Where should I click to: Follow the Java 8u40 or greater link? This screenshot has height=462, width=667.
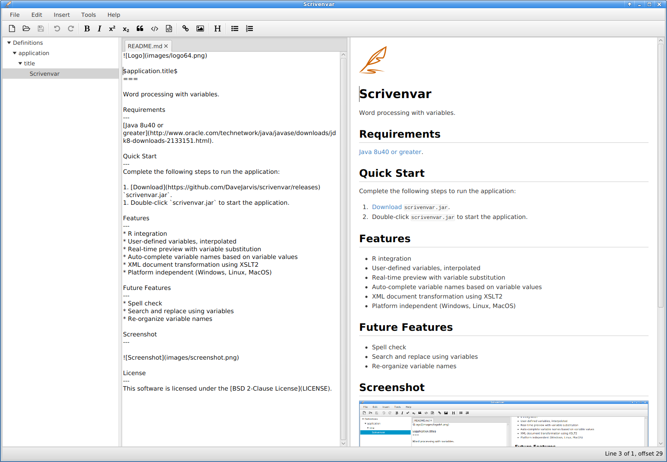coord(390,152)
